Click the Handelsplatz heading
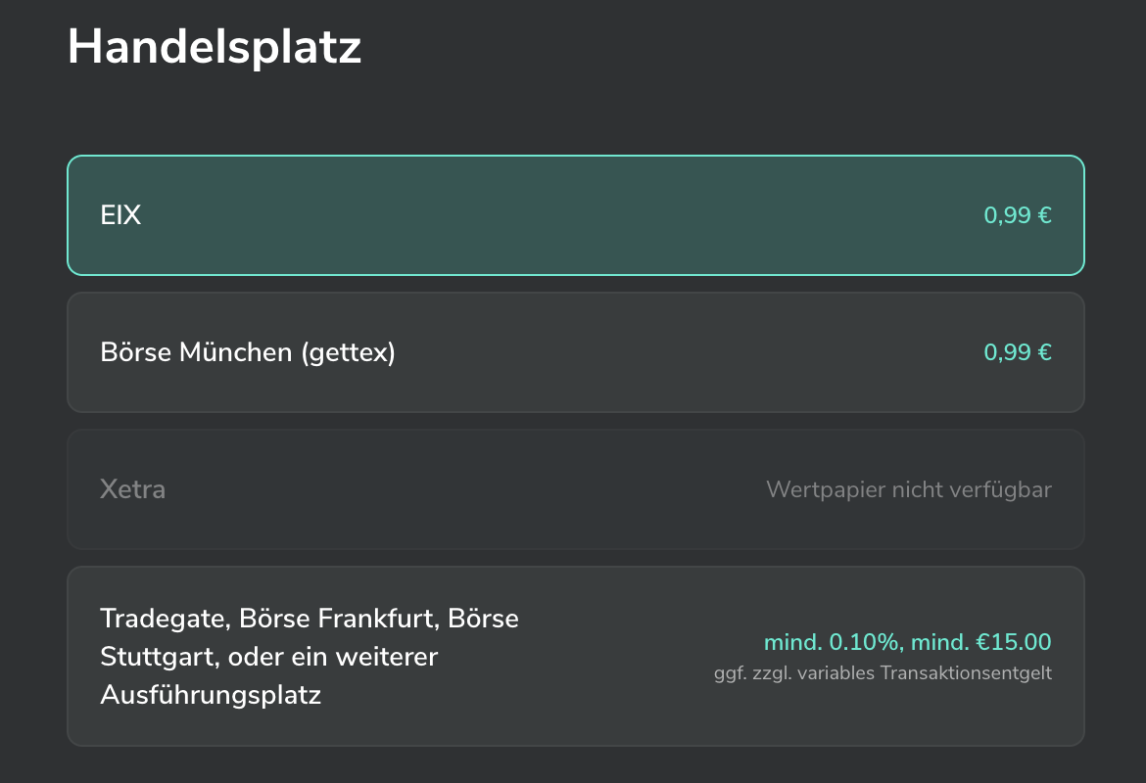 coord(215,47)
